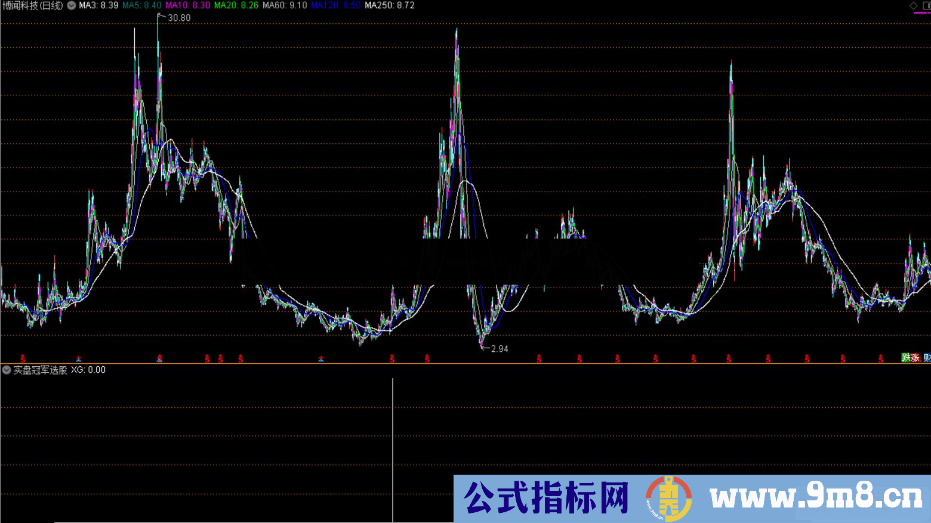Expand the 实盘冠军选股 indicator dropdown arrow
This screenshot has width=931, height=523.
click(x=7, y=370)
